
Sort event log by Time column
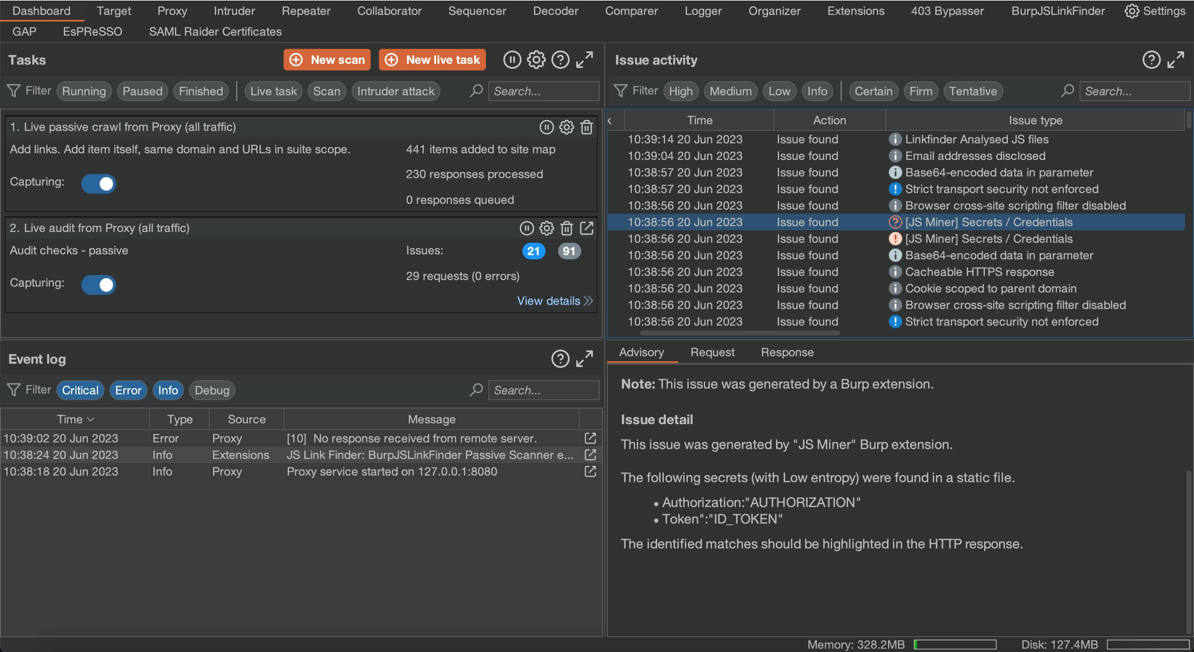pyautogui.click(x=75, y=419)
